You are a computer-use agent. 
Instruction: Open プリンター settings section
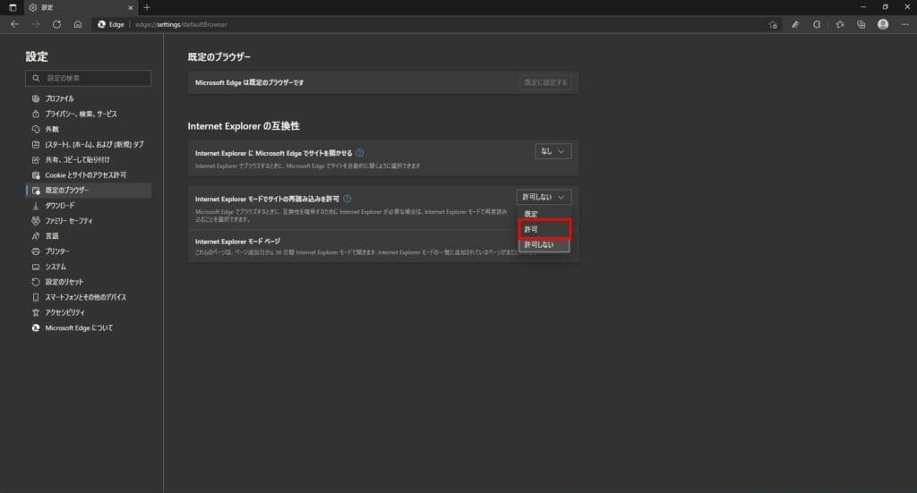tap(89, 251)
